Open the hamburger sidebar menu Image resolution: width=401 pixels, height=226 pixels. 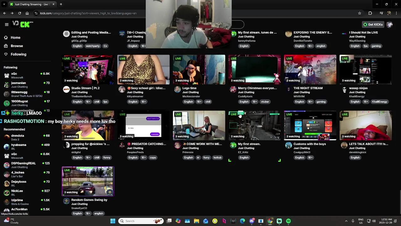tap(7, 24)
